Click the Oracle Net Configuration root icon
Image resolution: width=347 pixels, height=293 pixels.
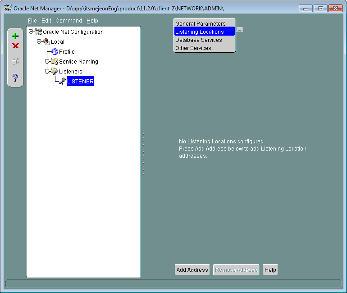point(38,32)
